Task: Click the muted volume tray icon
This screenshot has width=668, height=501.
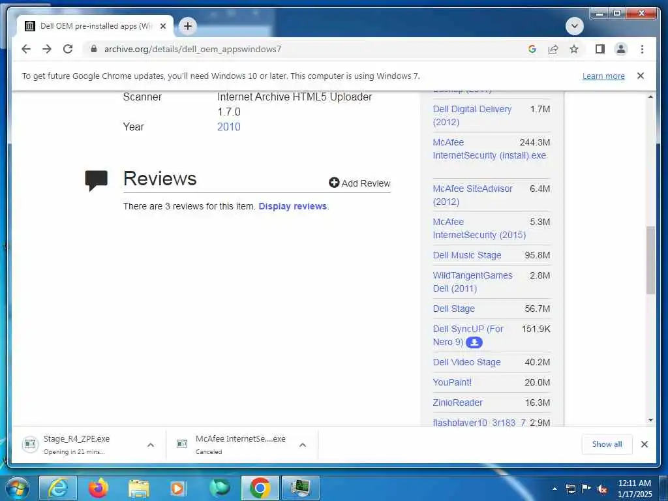Action: click(602, 489)
